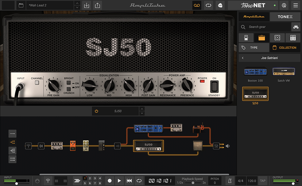
Task: Click the export preset share icon
Action: [x=97, y=5]
